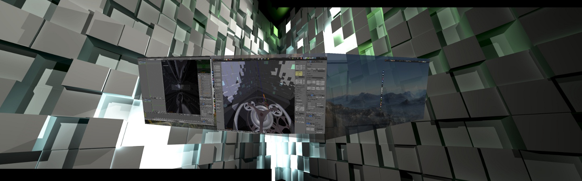Screen dimensions: 582x181
Task: Click the top panel bar on mountain desktop
Action: 407,61
